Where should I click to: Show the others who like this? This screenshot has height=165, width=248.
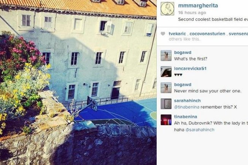(x=184, y=39)
